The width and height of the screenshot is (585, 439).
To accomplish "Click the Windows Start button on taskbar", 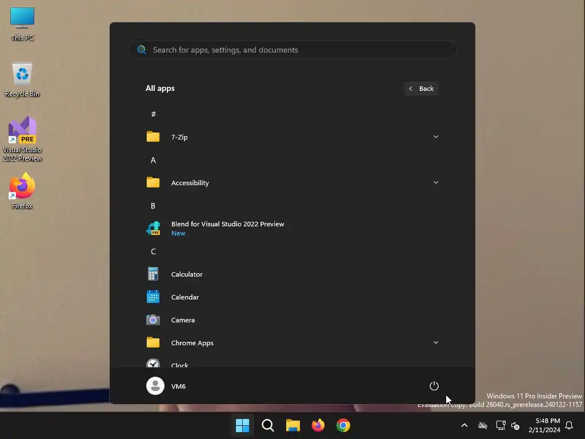I will (x=242, y=425).
